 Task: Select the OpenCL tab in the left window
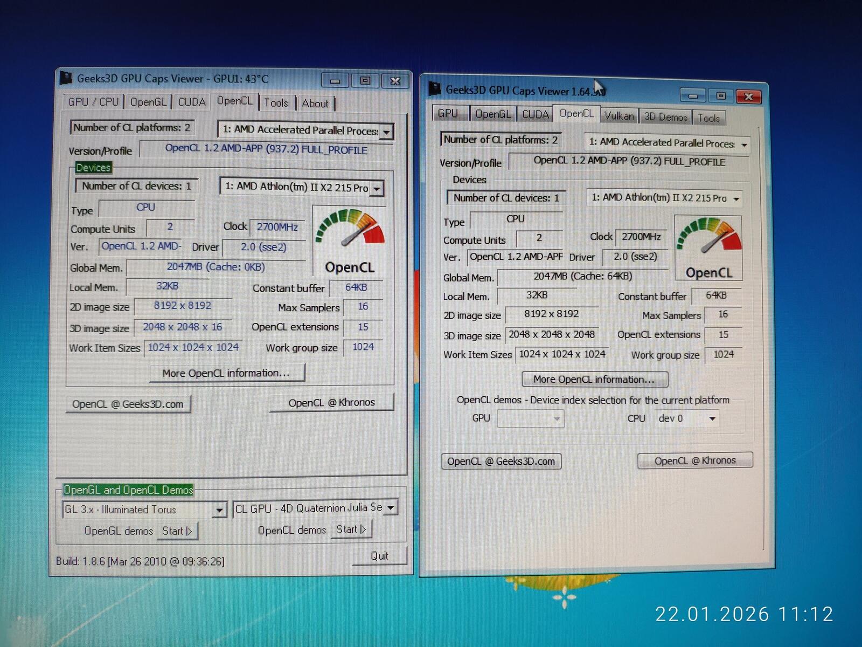pos(234,101)
